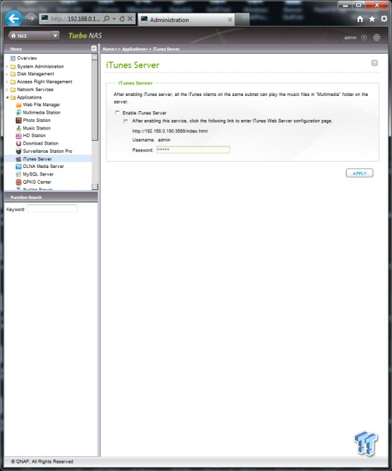Viewport: 392px width, 471px height.
Task: Click Applications in the breadcrumb
Action: 133,49
